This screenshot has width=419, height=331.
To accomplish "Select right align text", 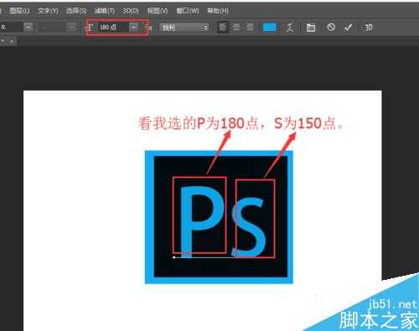I will coord(249,27).
